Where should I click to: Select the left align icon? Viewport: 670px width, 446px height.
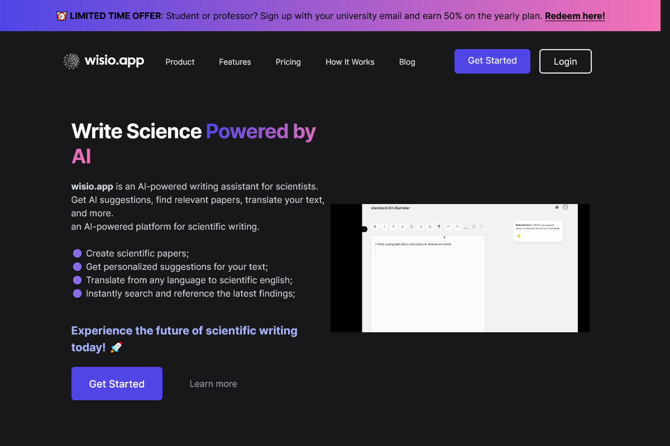click(411, 226)
